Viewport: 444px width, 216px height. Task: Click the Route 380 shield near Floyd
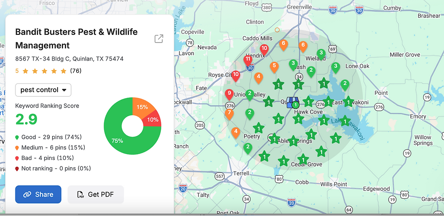[266, 8]
